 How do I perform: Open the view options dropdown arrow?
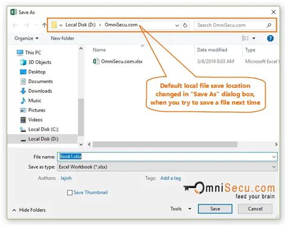(254, 38)
